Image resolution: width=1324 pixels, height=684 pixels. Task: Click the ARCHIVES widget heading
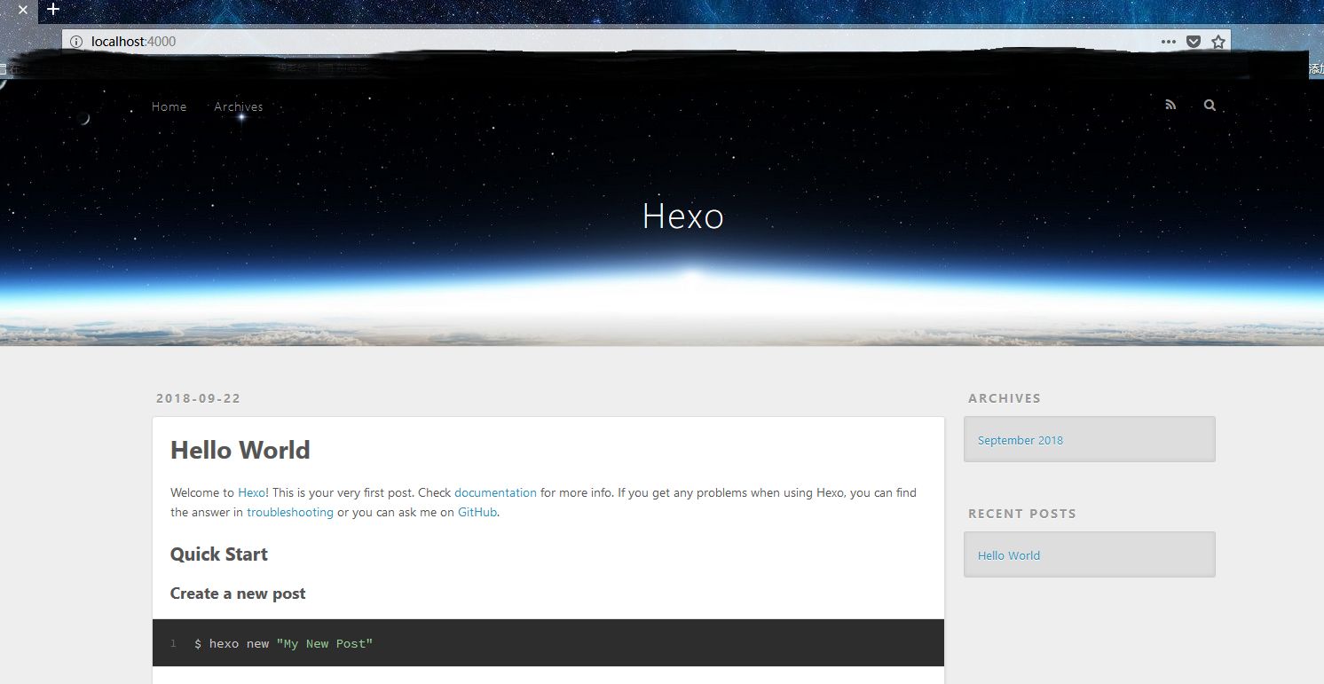point(1005,398)
